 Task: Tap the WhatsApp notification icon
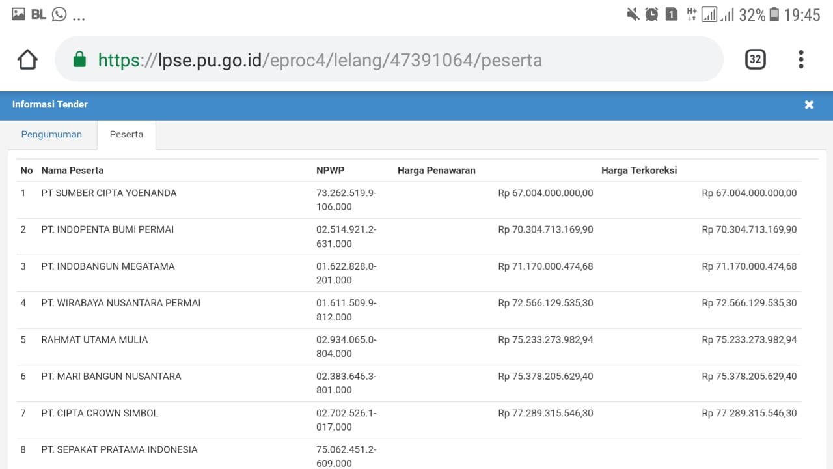pyautogui.click(x=59, y=14)
